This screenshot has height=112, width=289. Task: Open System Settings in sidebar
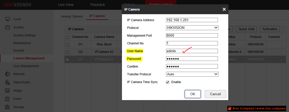click(24, 35)
